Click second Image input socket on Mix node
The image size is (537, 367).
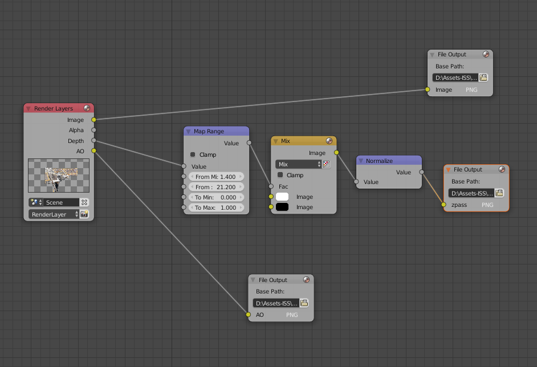(x=271, y=207)
